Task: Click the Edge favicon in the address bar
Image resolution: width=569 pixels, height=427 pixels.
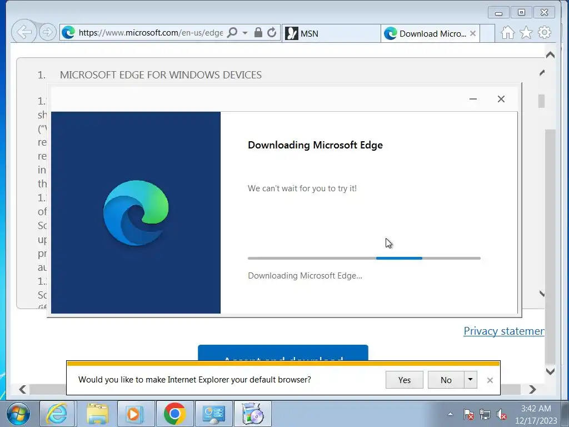Action: (x=68, y=33)
